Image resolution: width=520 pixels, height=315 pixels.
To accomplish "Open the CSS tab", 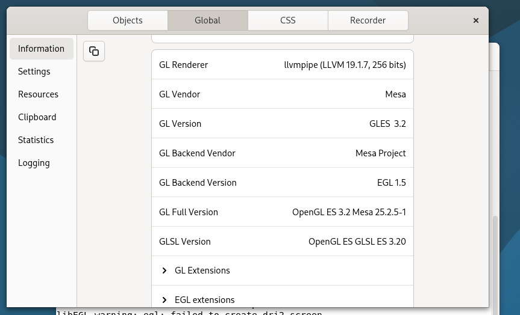I will click(287, 20).
